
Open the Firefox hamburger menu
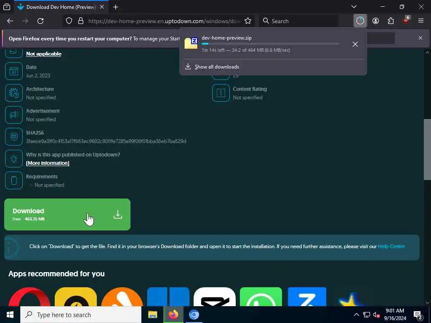pos(421,21)
